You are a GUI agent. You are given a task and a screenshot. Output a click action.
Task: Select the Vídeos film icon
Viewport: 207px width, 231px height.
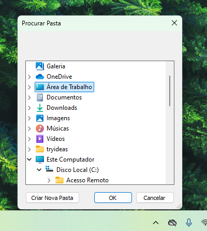pyautogui.click(x=40, y=139)
